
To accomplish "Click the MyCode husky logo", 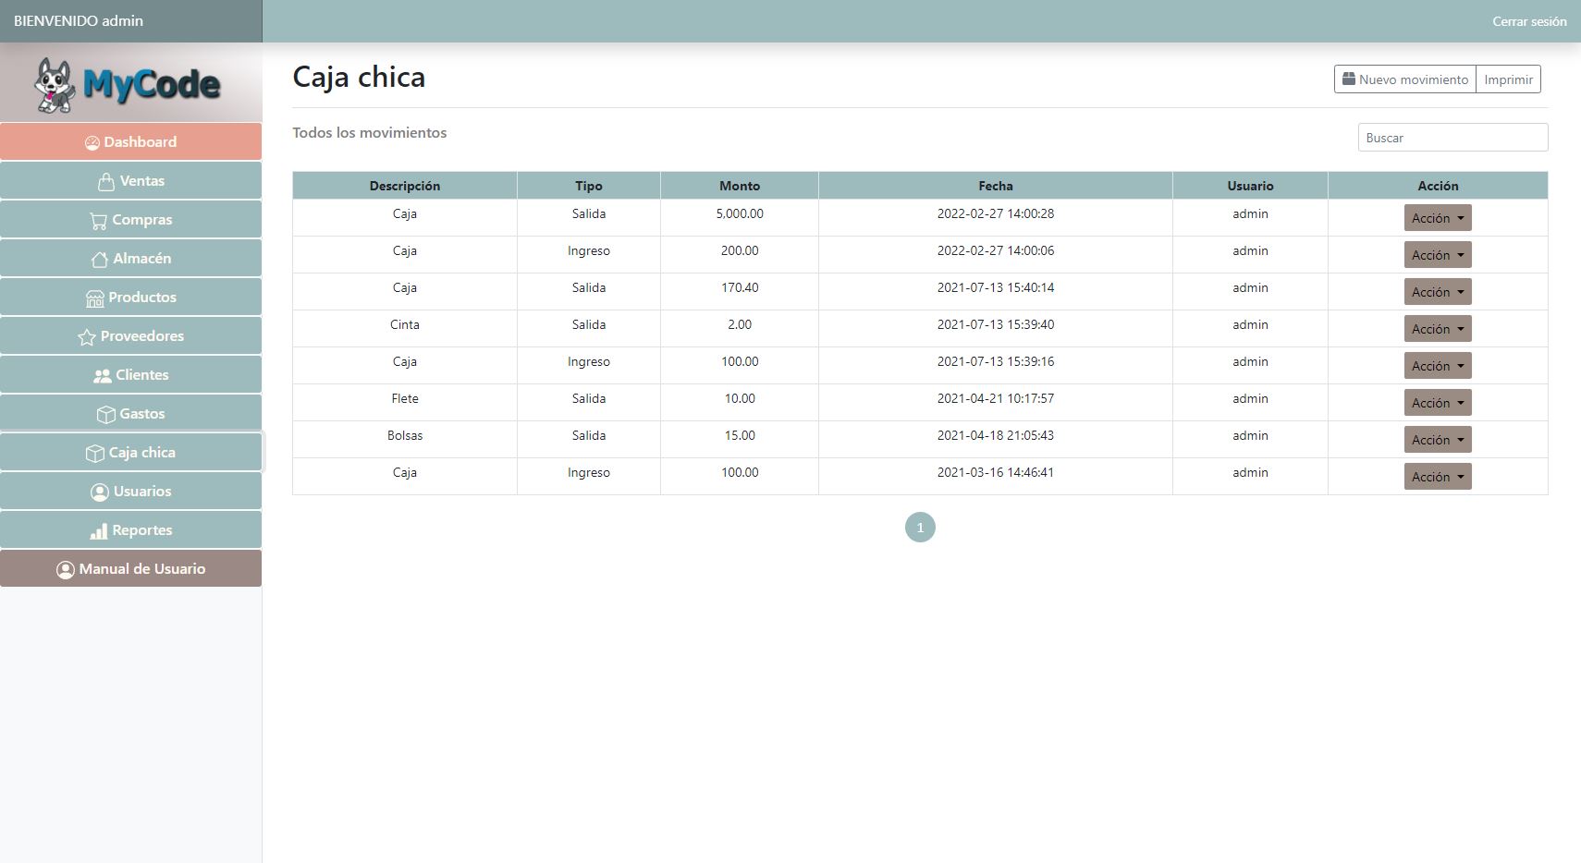I will [128, 84].
